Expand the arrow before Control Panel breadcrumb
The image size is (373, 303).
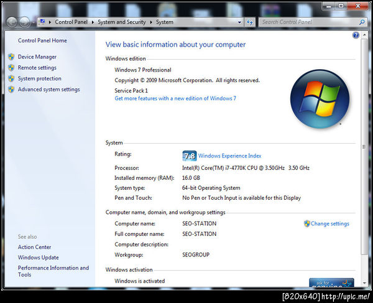50,22
